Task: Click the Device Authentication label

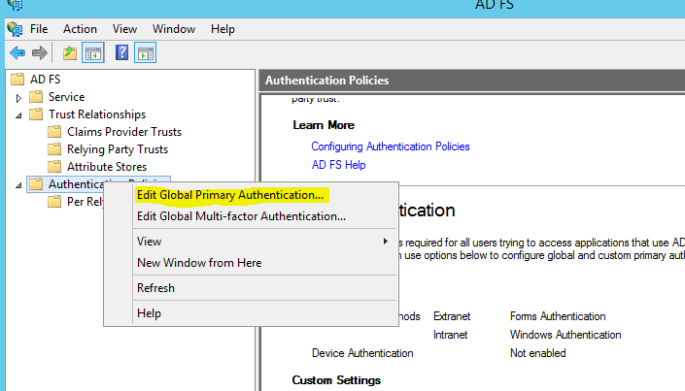Action: (362, 353)
